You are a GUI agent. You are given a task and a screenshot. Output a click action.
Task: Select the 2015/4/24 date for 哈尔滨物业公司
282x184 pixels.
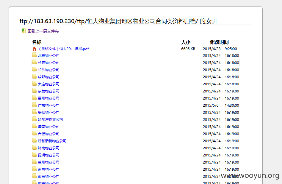coord(212,119)
